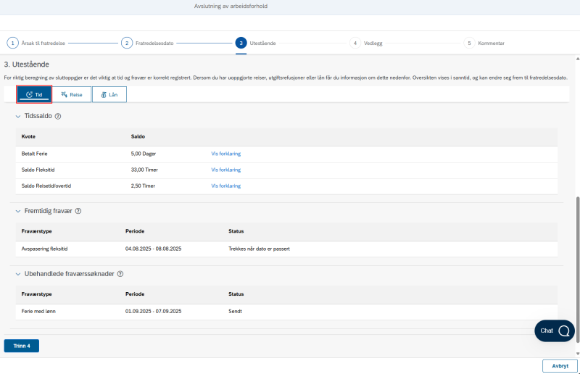
Task: Select the Betalt Ferie row label
Action: pos(34,154)
